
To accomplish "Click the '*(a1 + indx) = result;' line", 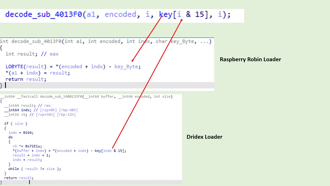I will [38, 73].
